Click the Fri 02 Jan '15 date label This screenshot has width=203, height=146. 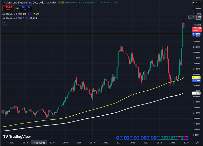tap(39, 143)
